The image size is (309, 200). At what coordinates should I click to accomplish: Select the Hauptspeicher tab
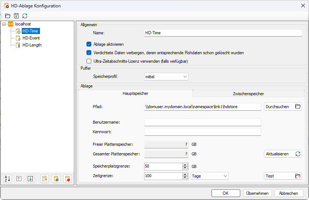point(135,94)
